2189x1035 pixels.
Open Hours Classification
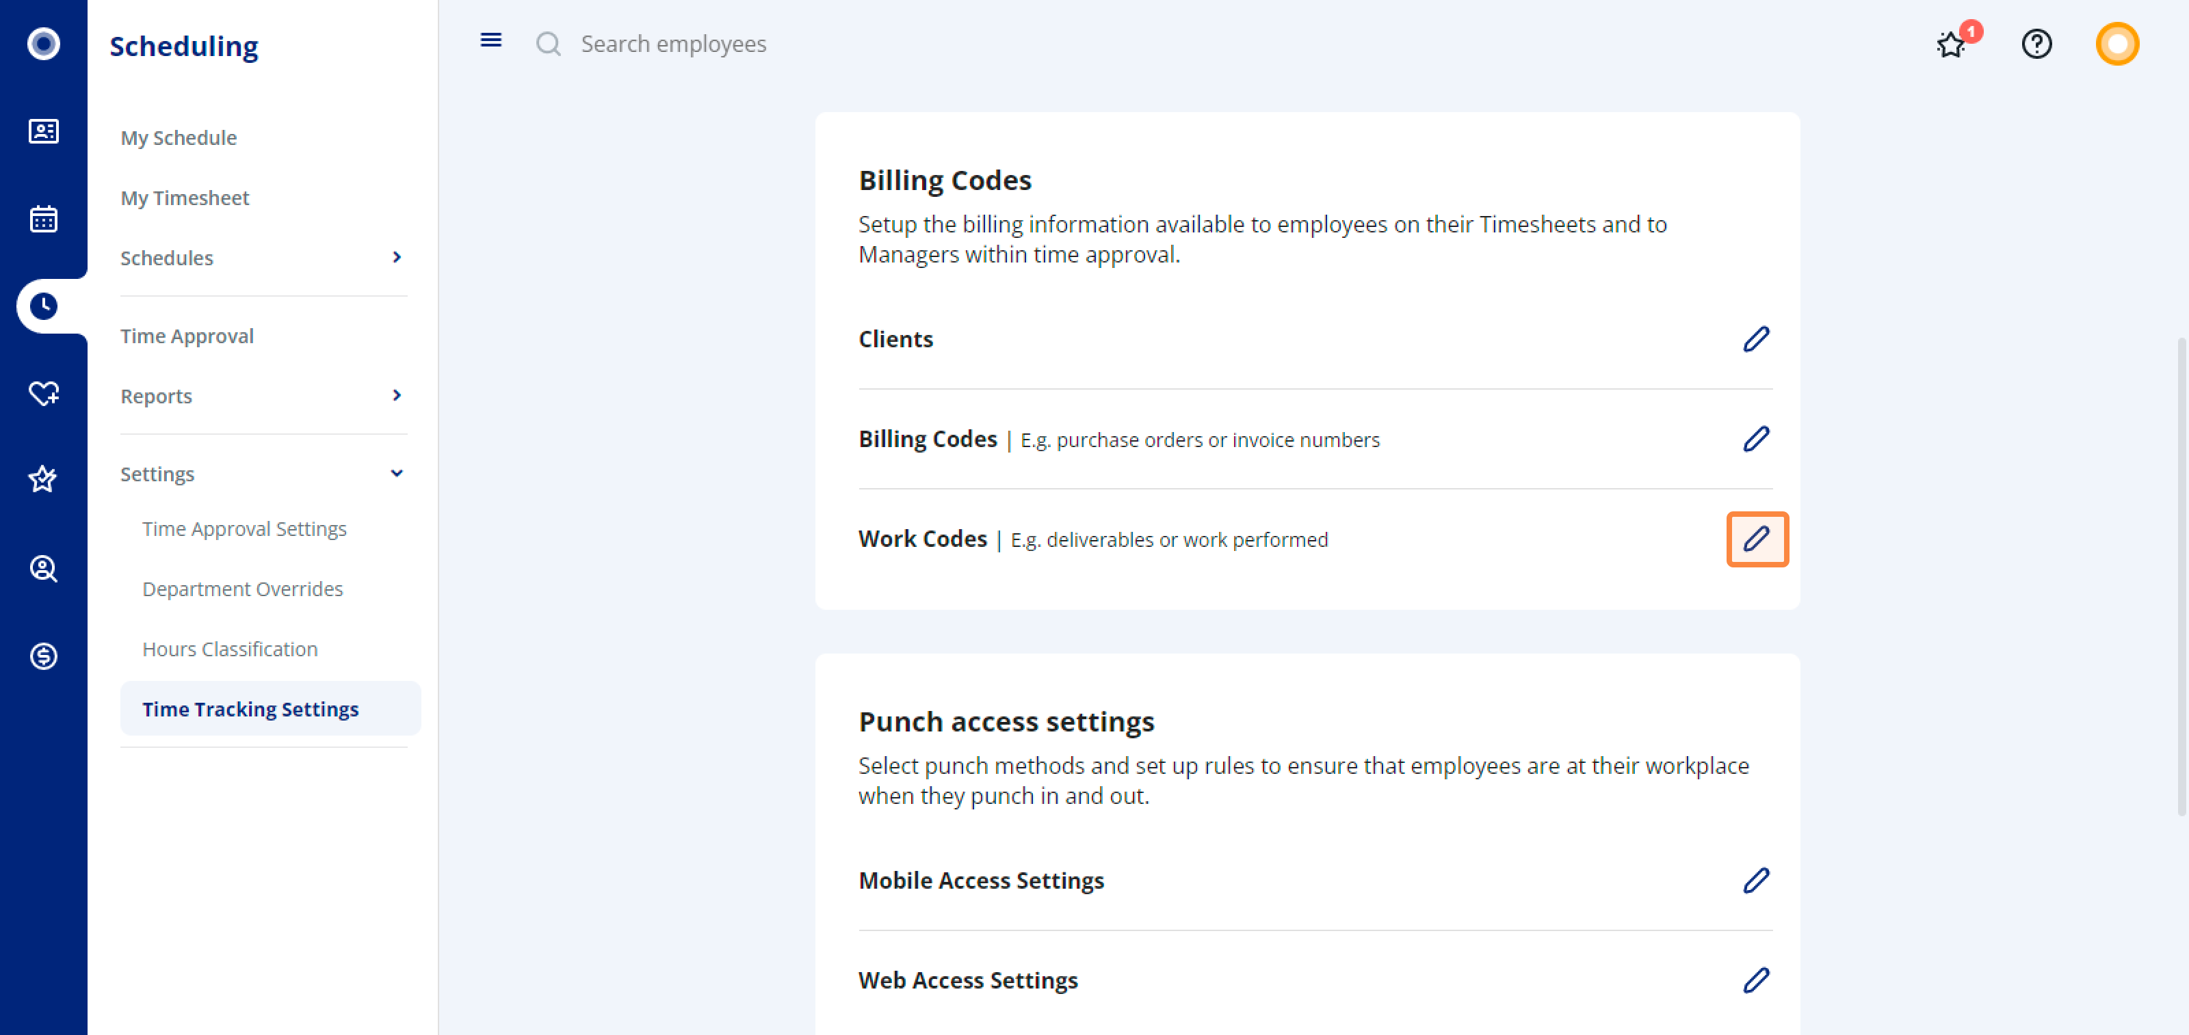(x=231, y=649)
